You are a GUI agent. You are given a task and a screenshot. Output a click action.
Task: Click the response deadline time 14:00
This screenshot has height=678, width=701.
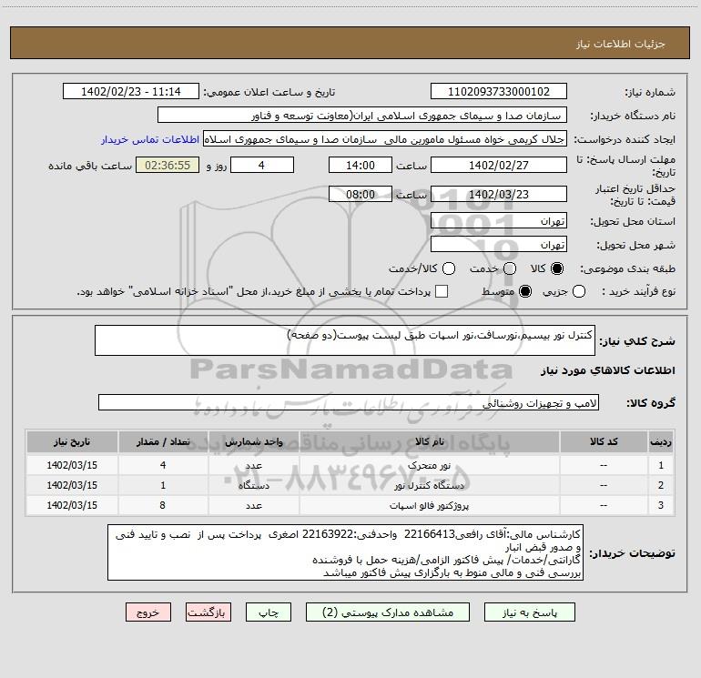pos(361,165)
